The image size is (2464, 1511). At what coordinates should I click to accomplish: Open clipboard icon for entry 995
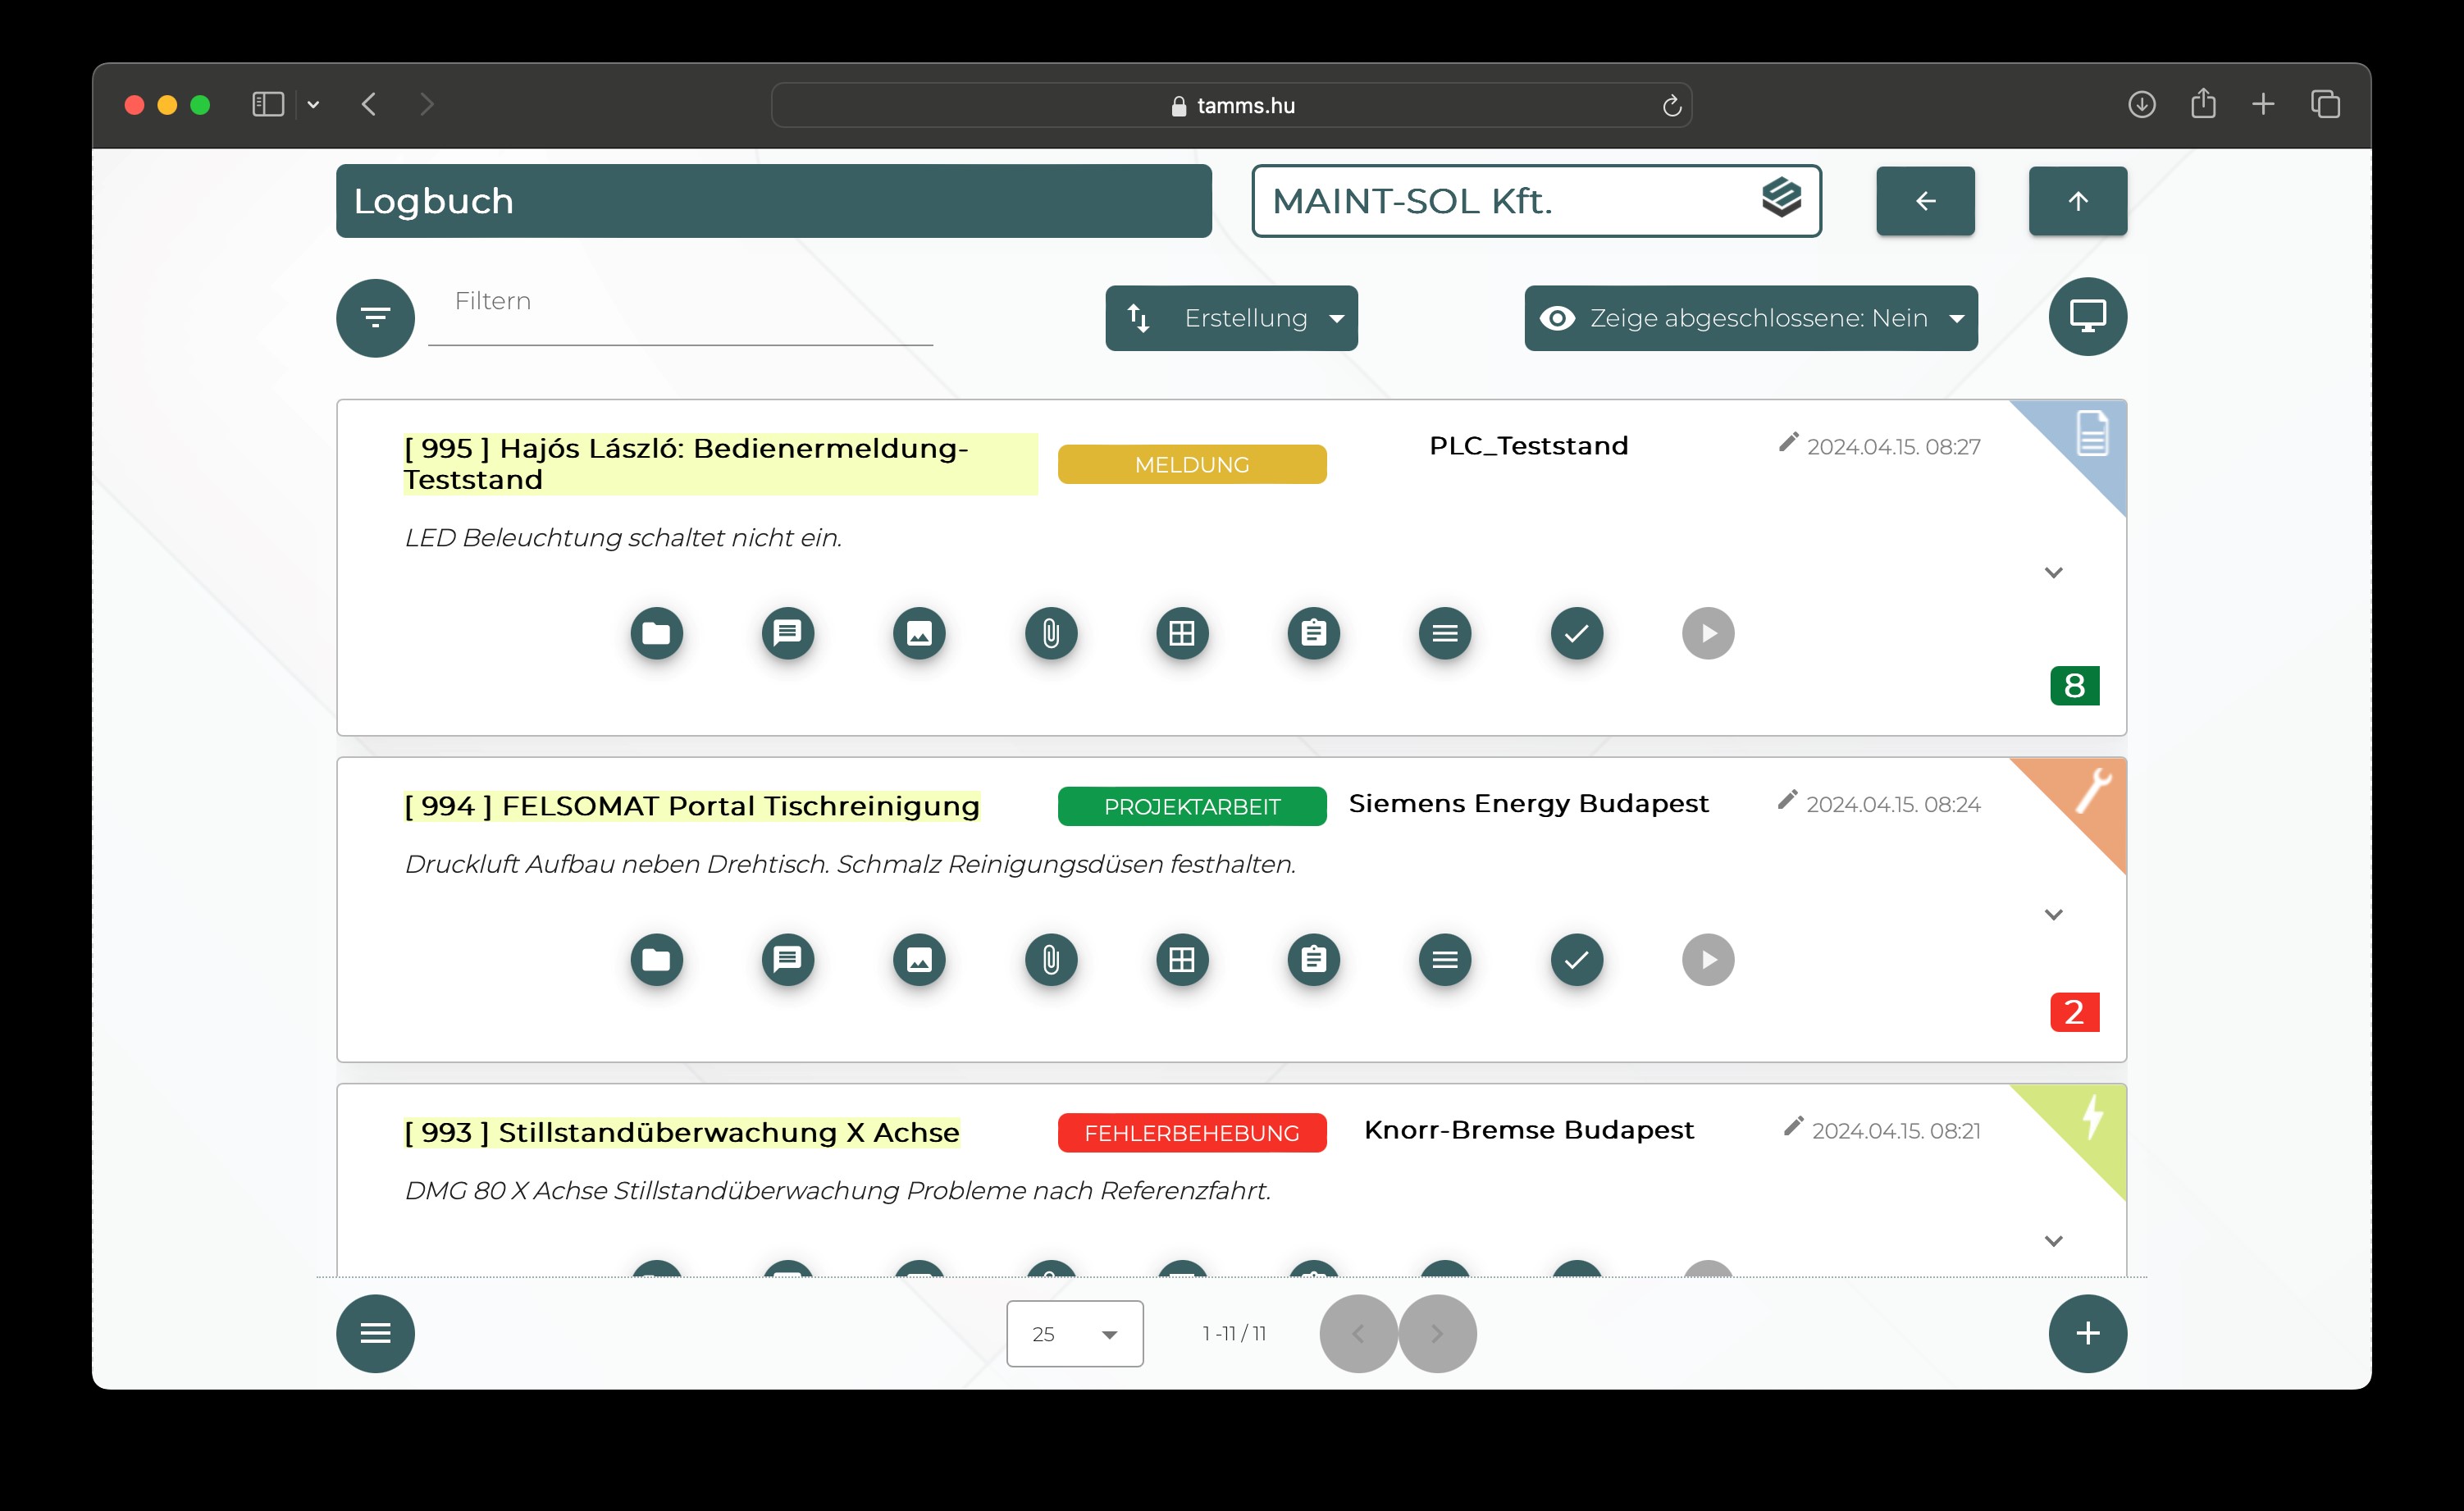coord(1314,633)
